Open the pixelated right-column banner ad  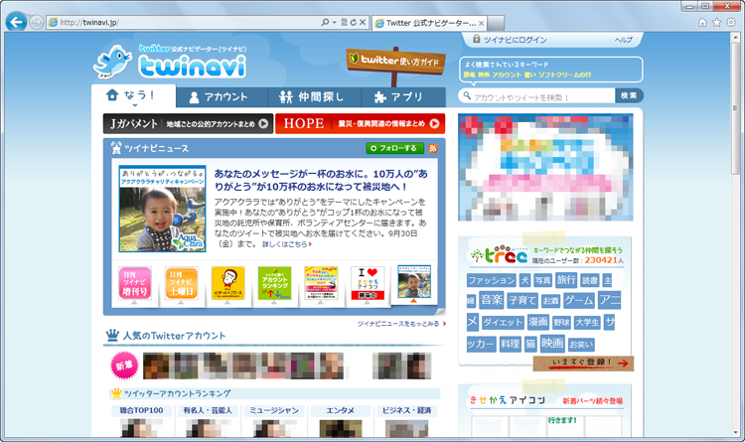(545, 167)
